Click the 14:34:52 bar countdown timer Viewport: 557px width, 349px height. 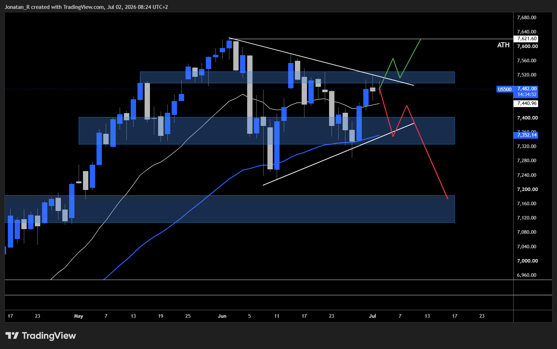tap(527, 95)
